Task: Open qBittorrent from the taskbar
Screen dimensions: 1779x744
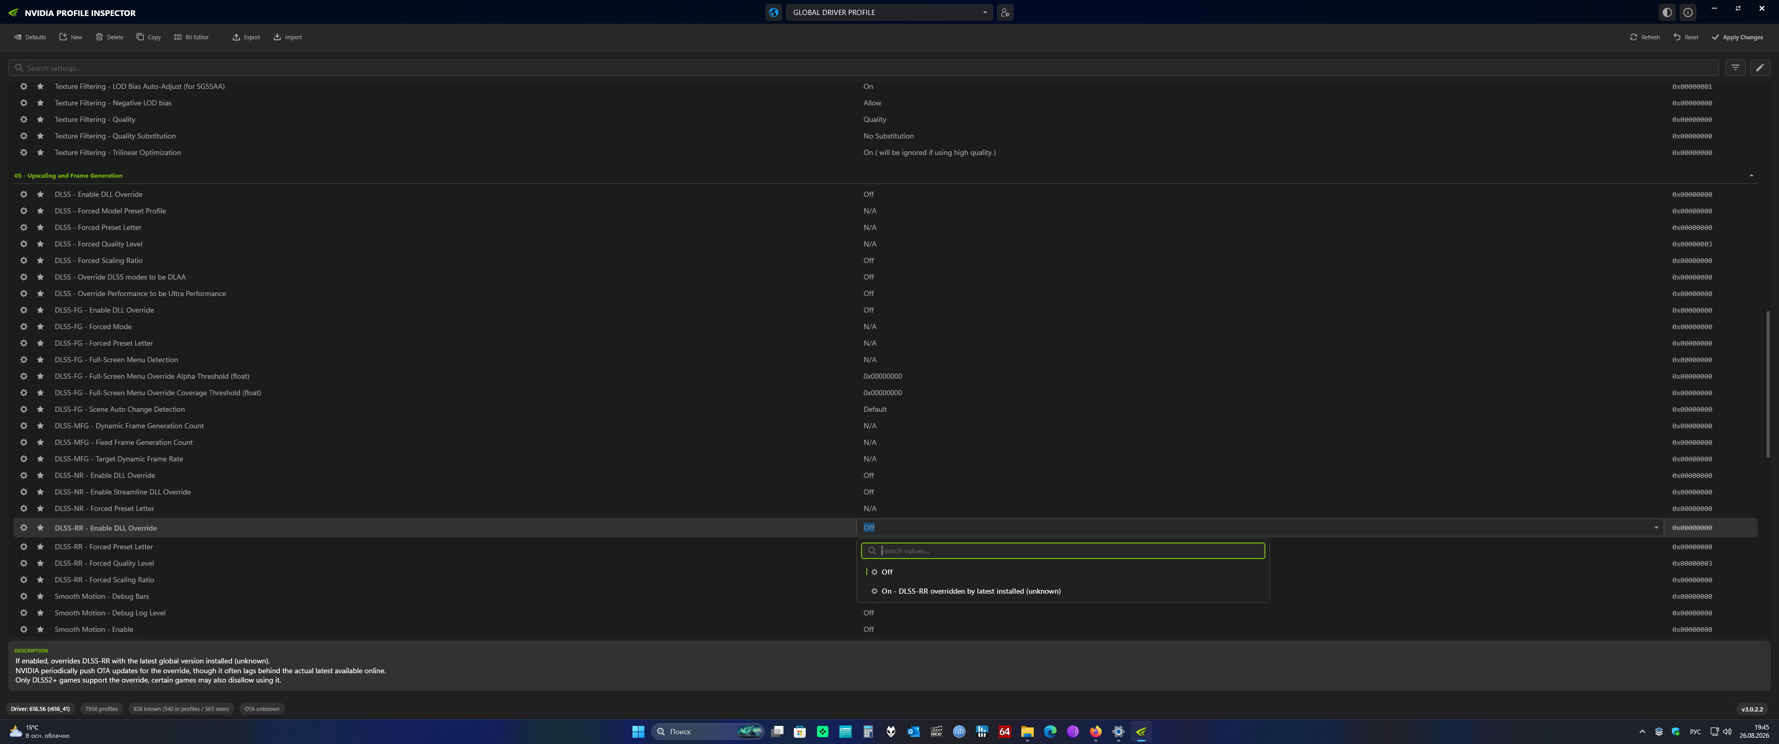Action: [959, 732]
